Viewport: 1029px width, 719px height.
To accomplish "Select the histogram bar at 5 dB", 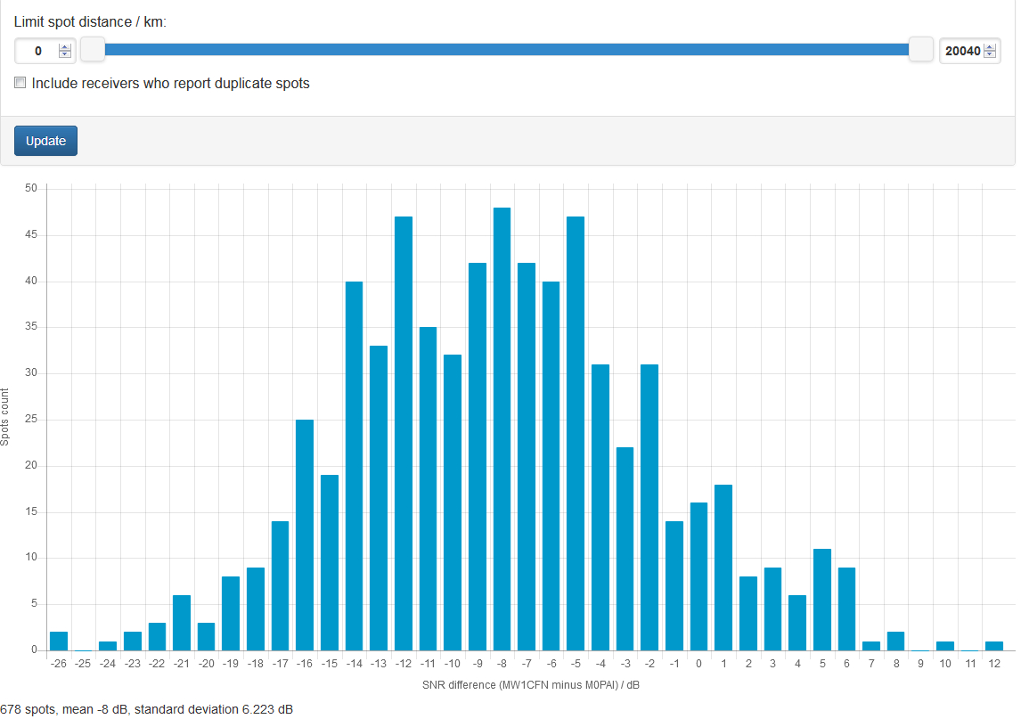I will tap(822, 600).
